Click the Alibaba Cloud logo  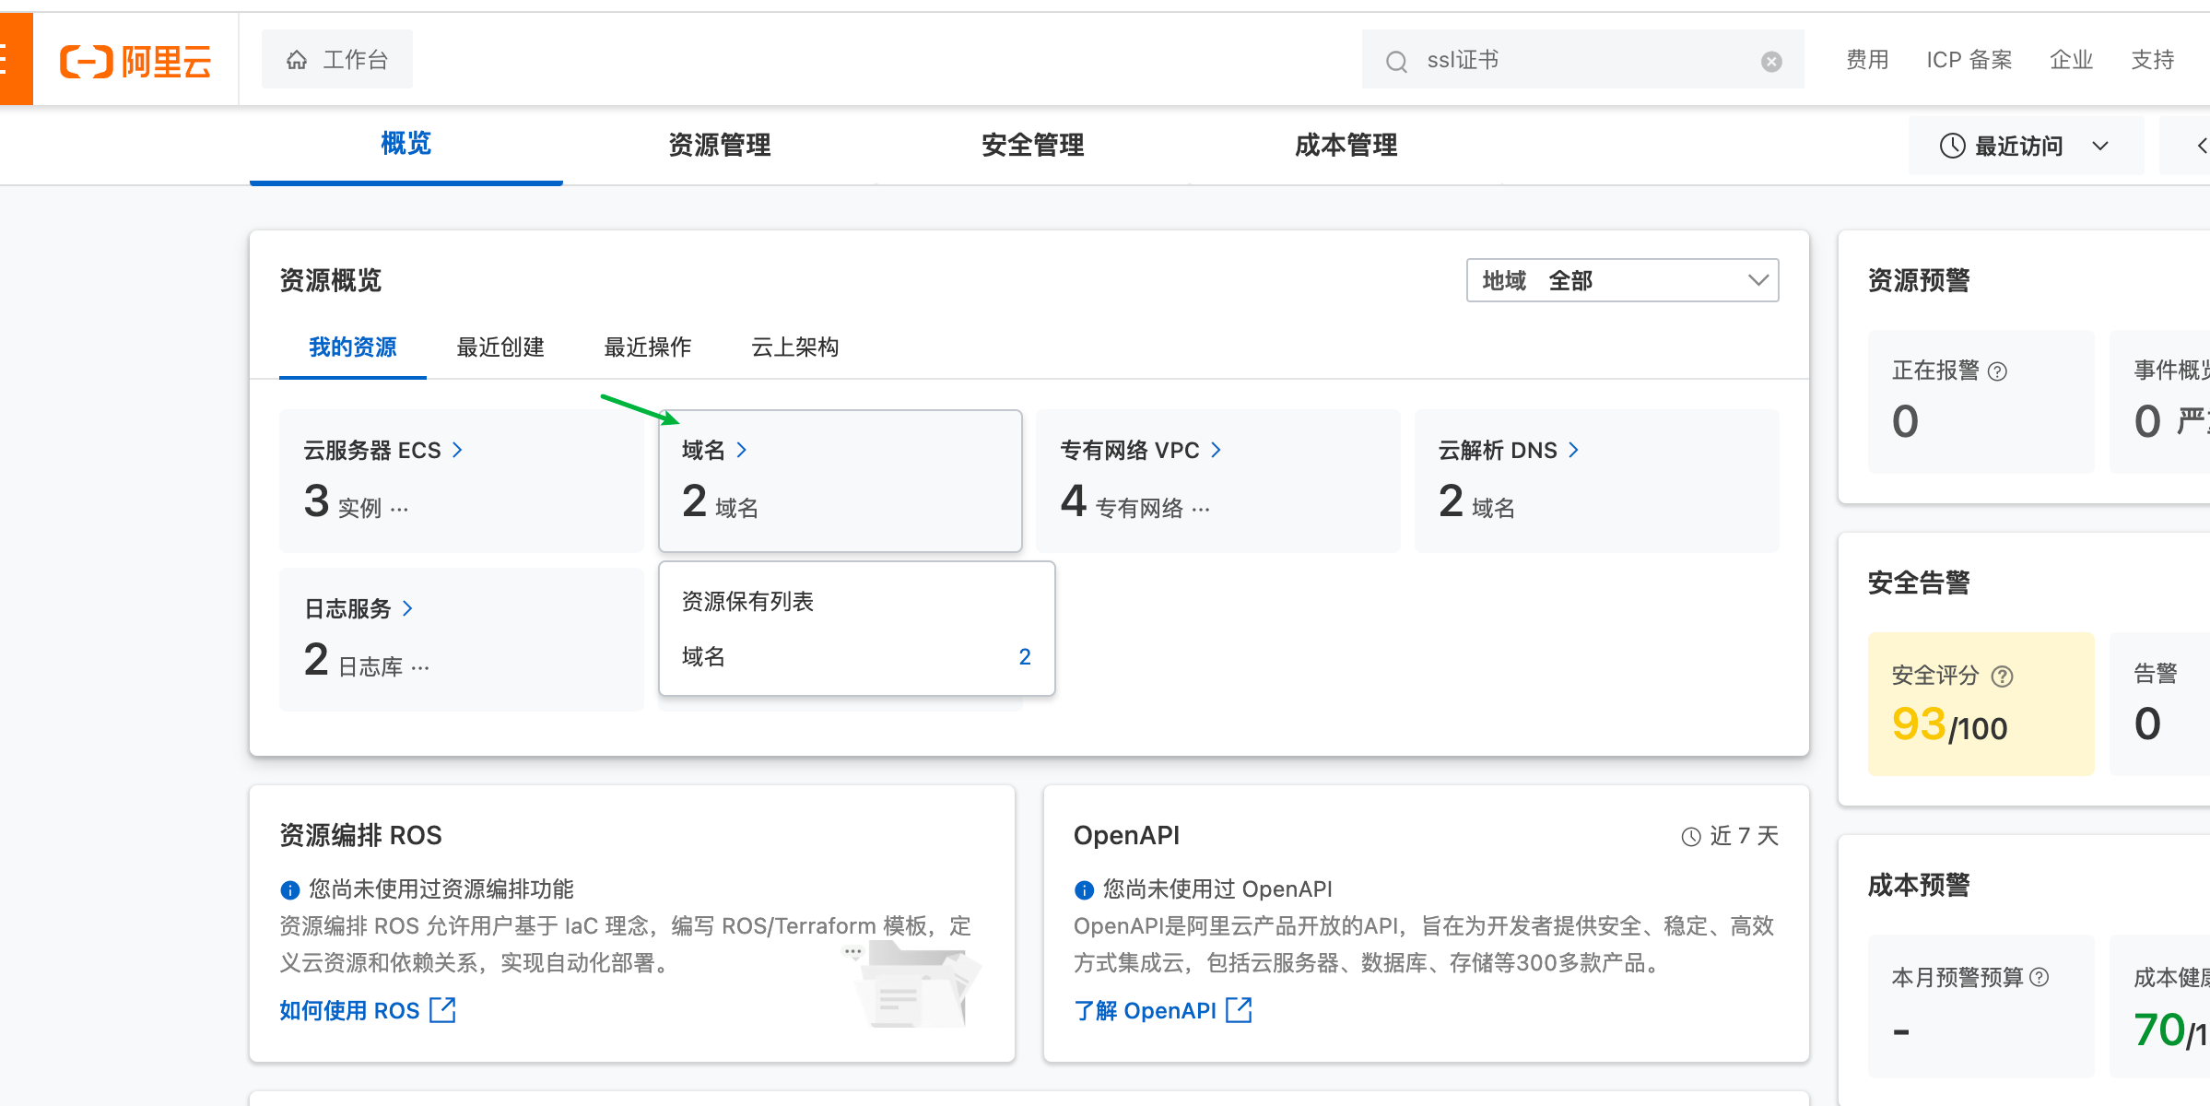click(x=135, y=61)
